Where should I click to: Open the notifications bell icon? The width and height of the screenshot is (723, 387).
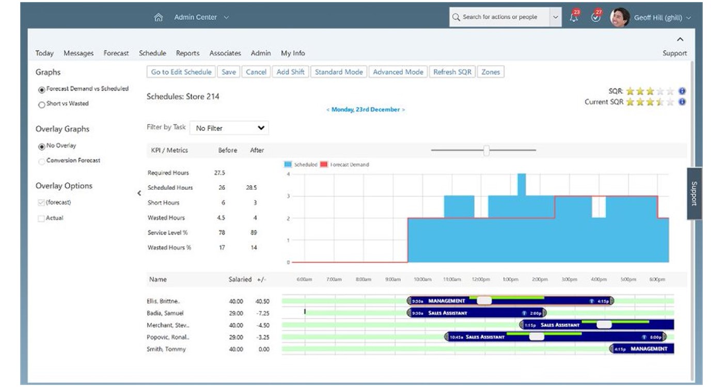click(x=574, y=18)
